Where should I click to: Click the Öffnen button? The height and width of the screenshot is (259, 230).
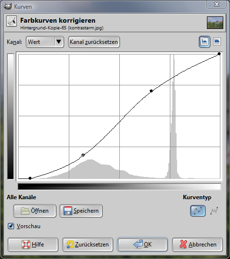[35, 211]
